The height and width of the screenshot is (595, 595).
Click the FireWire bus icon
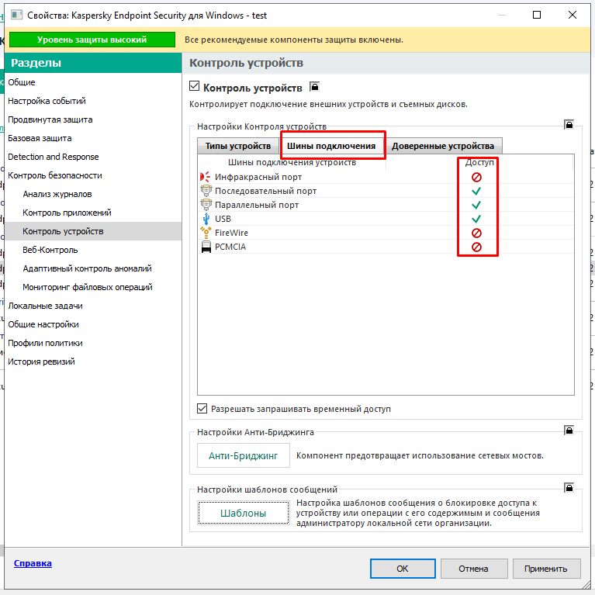click(206, 232)
